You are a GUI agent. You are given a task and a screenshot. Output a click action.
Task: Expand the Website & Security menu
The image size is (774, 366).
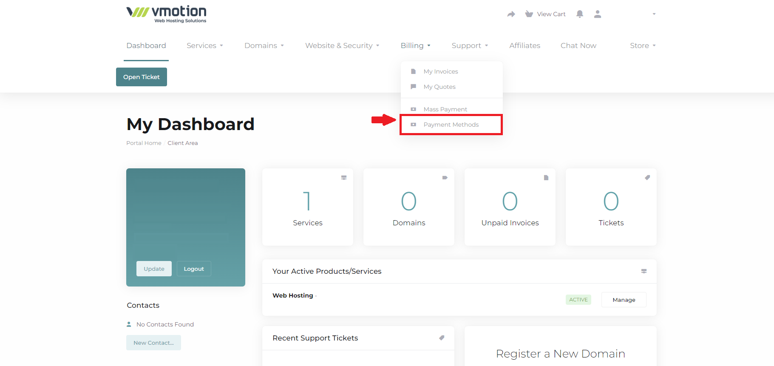pyautogui.click(x=342, y=45)
